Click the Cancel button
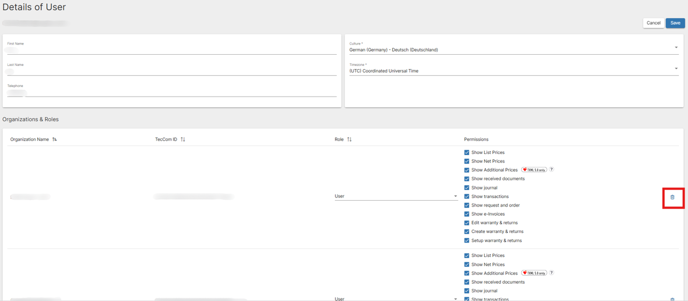Viewport: 688px width, 301px height. [654, 23]
